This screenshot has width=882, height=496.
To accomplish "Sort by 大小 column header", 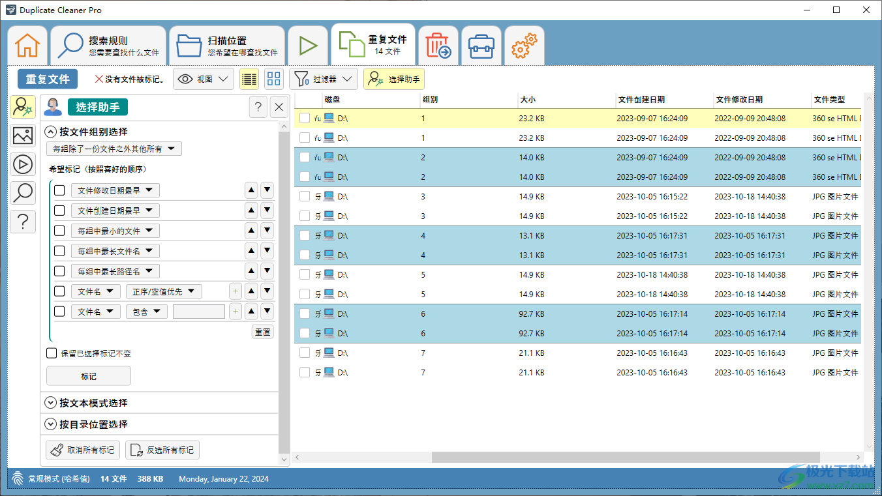I will [566, 100].
